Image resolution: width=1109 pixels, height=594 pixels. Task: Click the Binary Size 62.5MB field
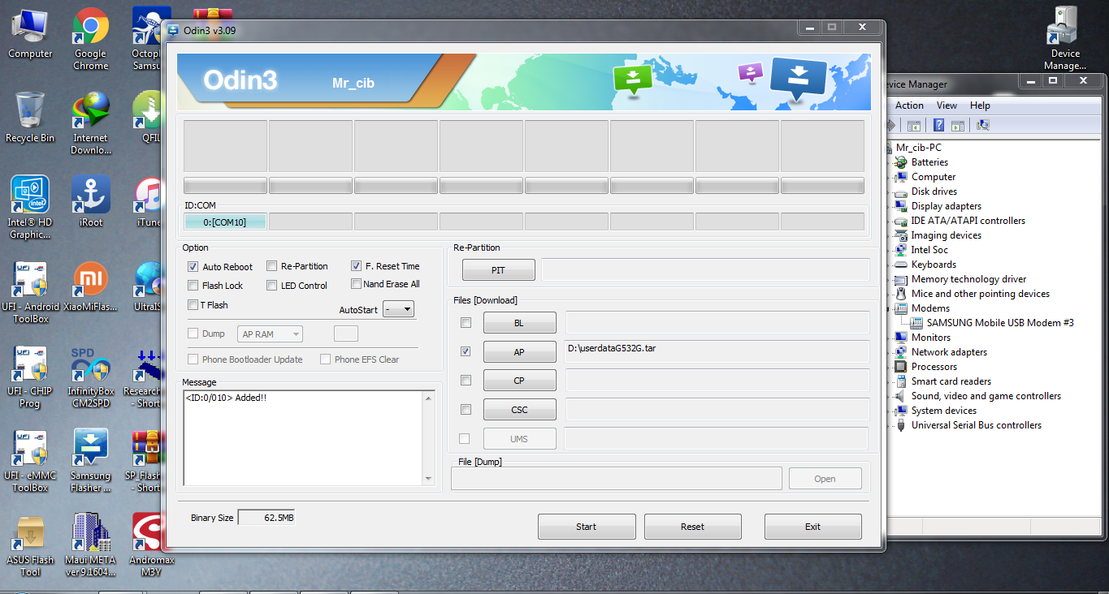[266, 517]
